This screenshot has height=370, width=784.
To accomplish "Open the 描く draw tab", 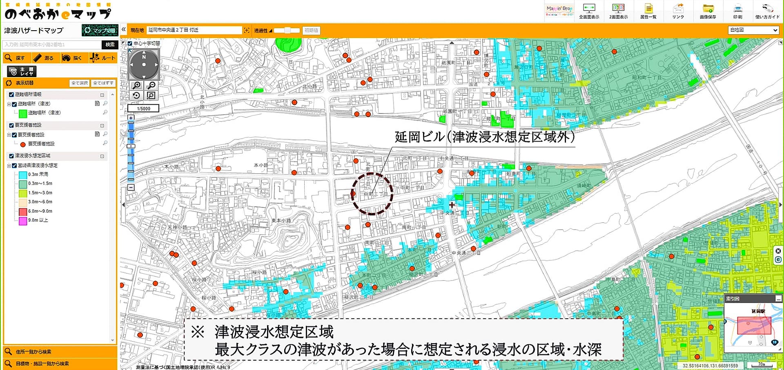I will click(72, 58).
